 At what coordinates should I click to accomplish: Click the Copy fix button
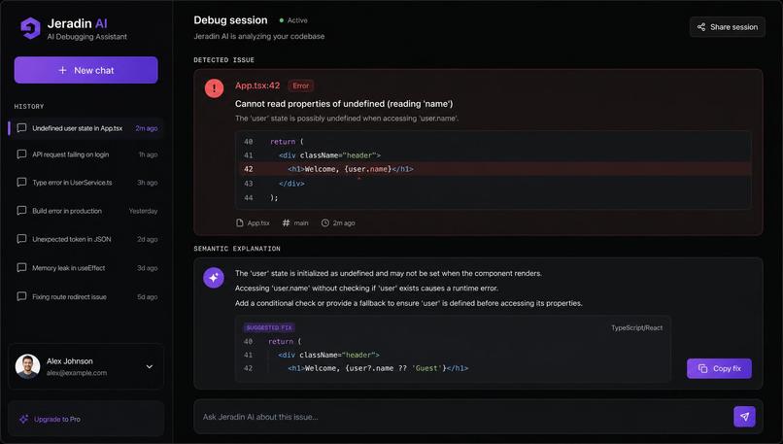pyautogui.click(x=719, y=368)
